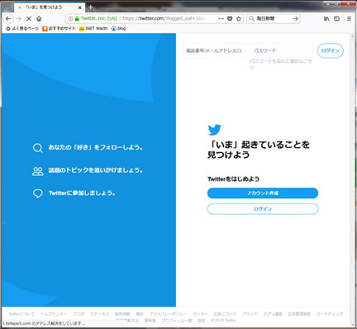
Task: Save the page to Pocket
Action: coord(230,18)
